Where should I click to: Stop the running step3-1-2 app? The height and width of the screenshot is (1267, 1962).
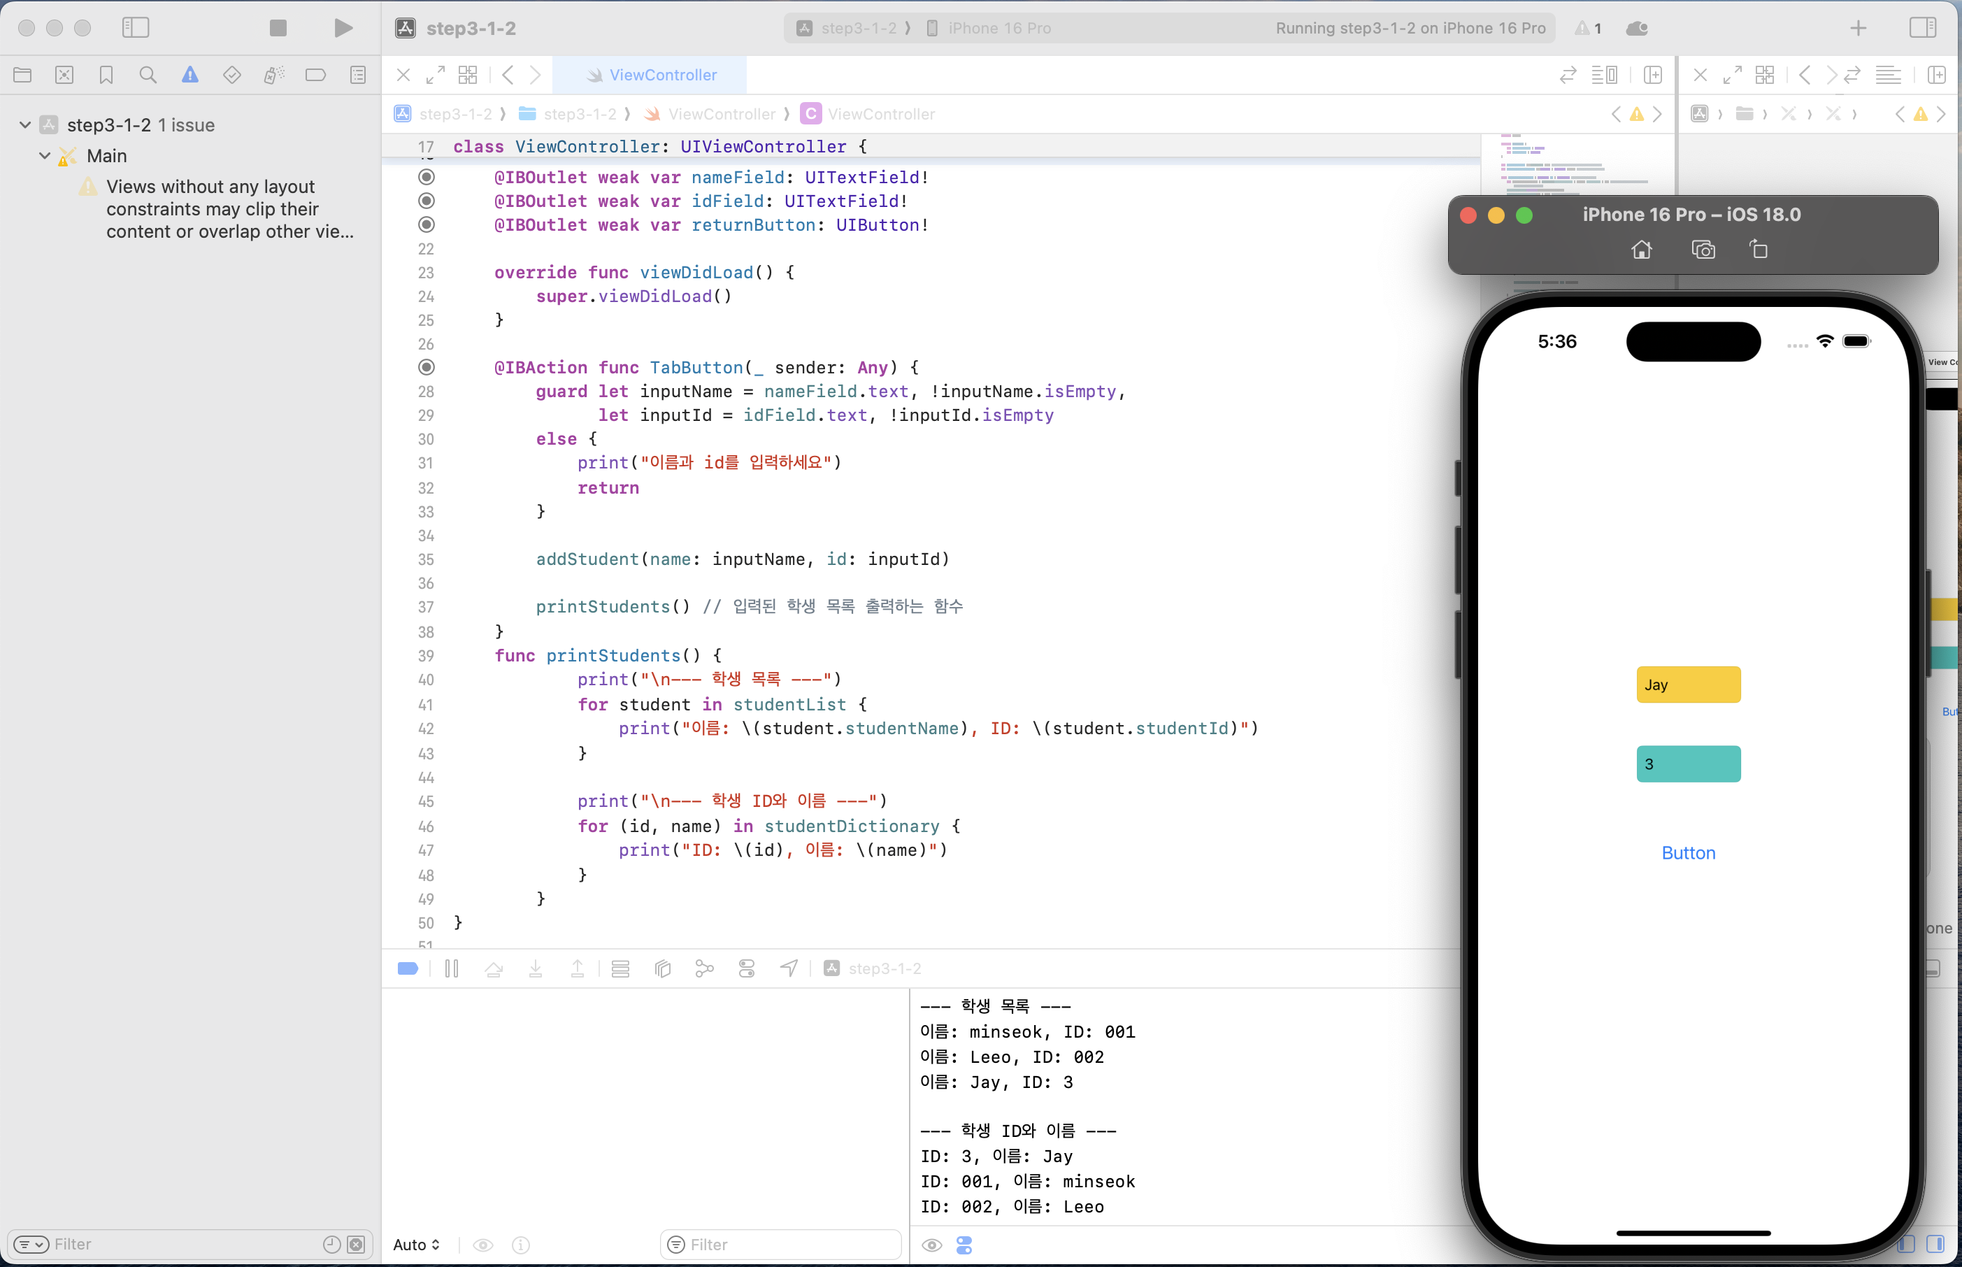pyautogui.click(x=278, y=28)
